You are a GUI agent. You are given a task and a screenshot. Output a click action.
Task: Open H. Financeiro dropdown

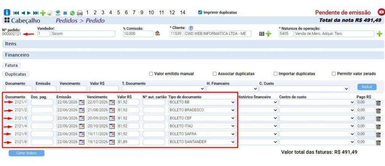[x=232, y=89]
